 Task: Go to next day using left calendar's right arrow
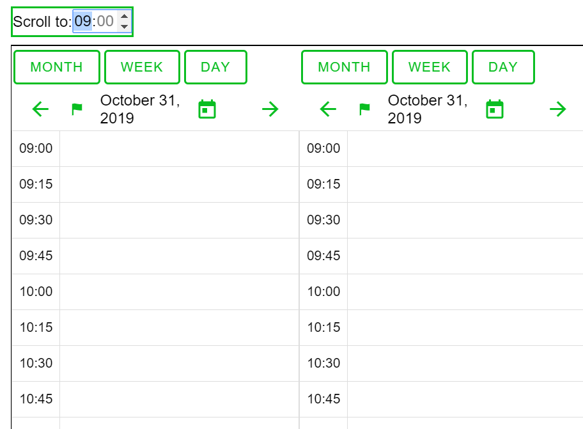click(270, 109)
